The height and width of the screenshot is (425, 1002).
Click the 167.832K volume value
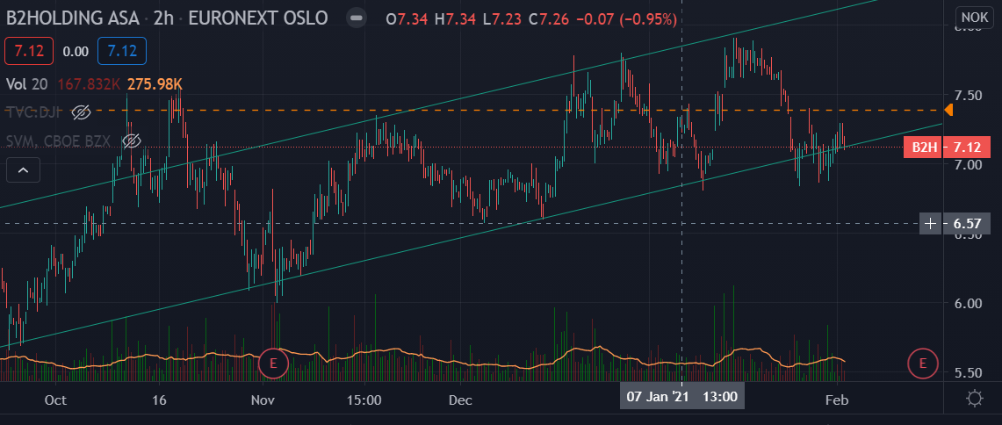click(x=90, y=83)
